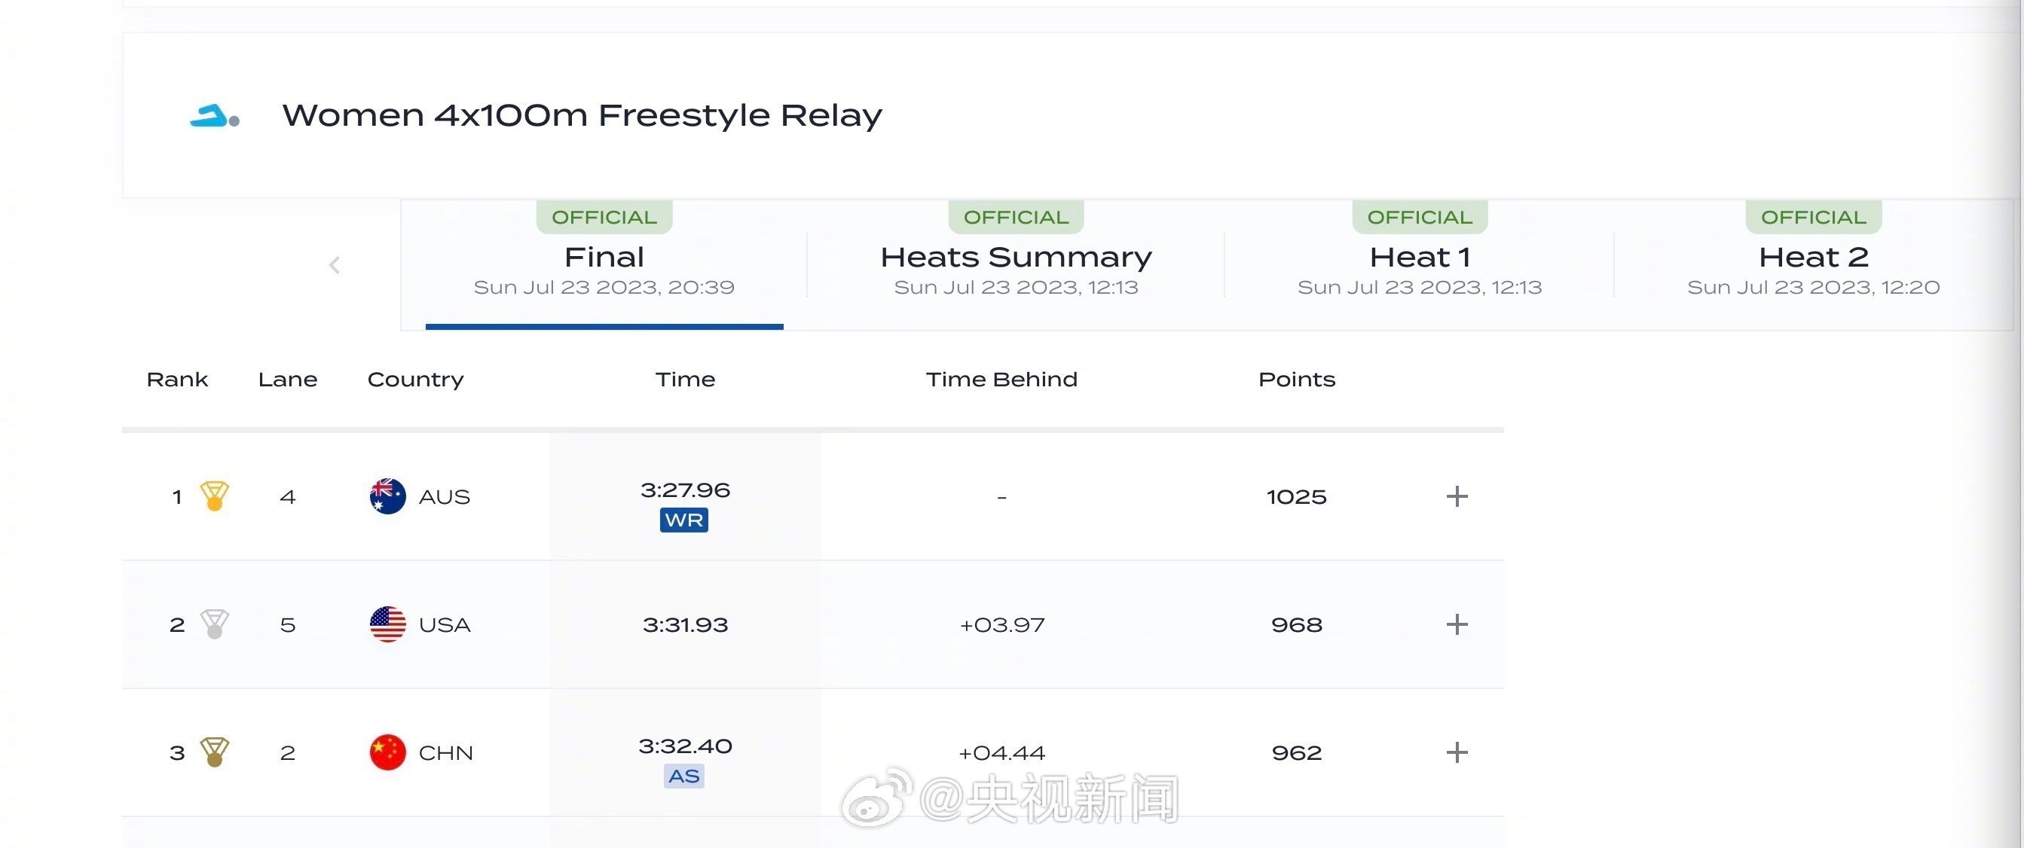Click the gold medal icon for rank 1
This screenshot has height=848, width=2024.
click(x=214, y=496)
